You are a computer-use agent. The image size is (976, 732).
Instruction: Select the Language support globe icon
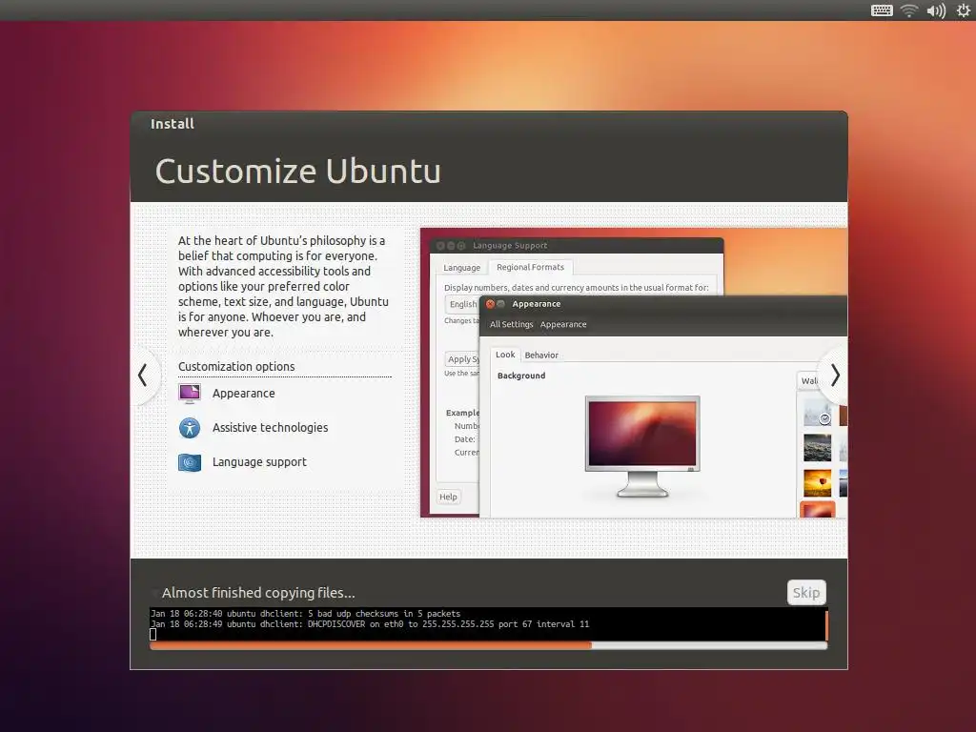tap(190, 462)
